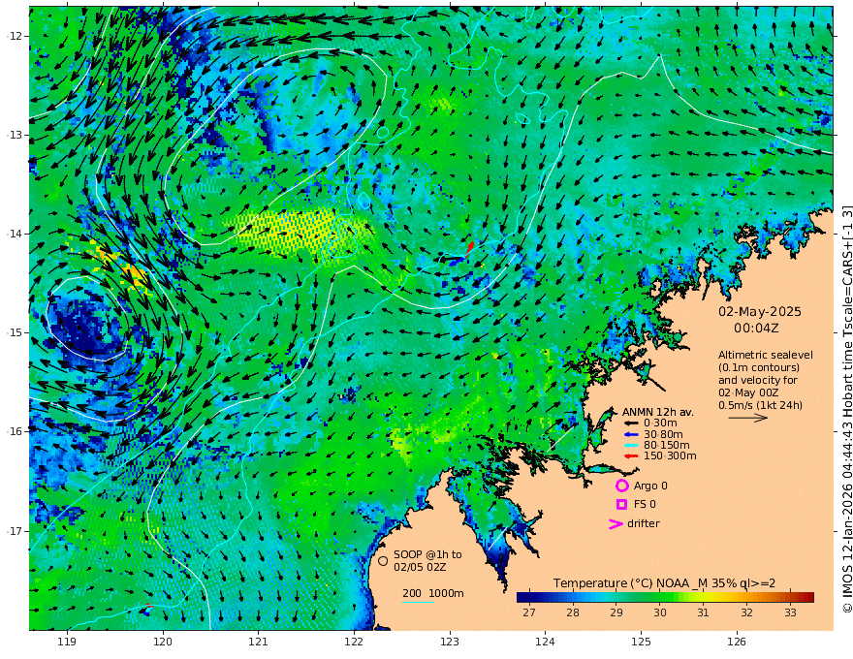Click the dark blue end of temperature scale
The height and width of the screenshot is (659, 853).
(521, 597)
